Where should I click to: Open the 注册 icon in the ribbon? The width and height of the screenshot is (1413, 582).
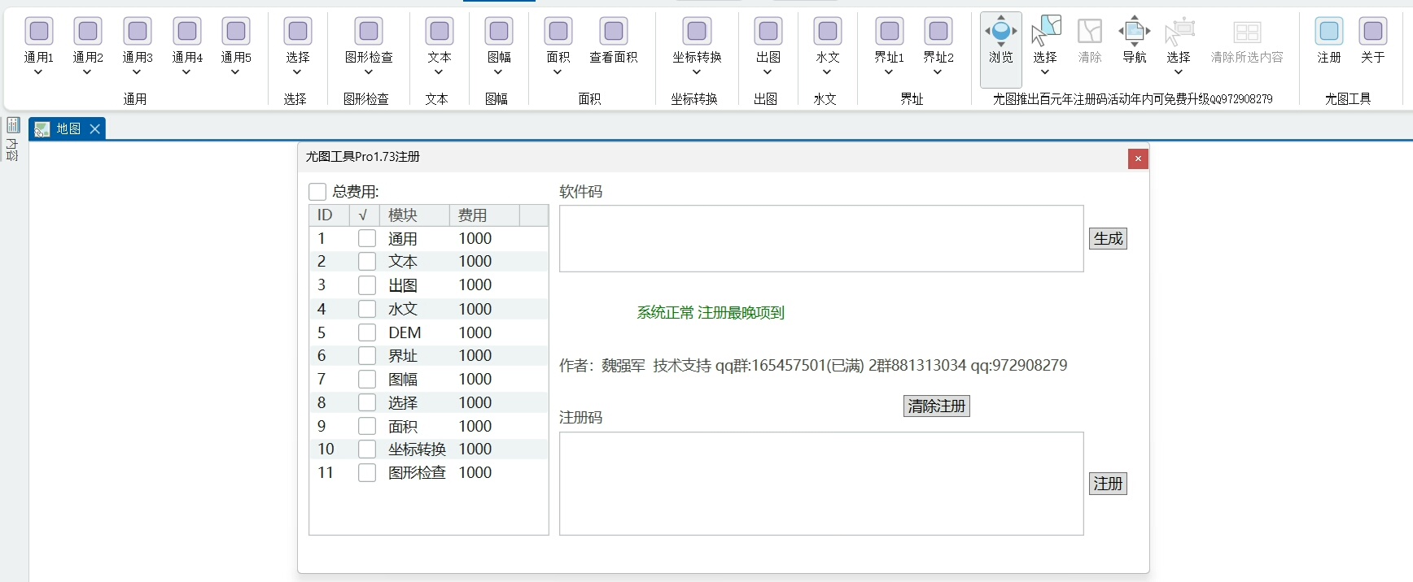tap(1328, 33)
